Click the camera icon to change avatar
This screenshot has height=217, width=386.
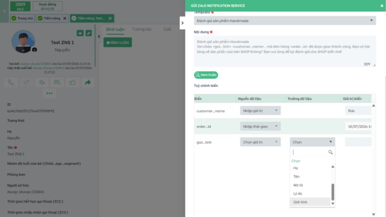coord(34,49)
